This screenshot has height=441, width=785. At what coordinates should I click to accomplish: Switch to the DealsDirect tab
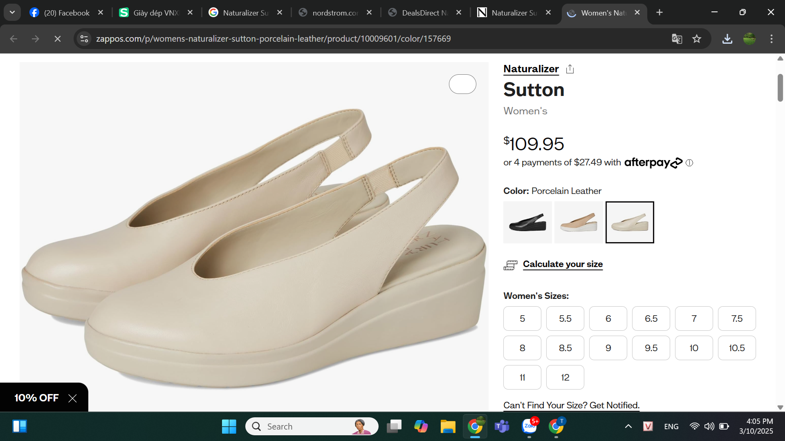[x=424, y=13]
